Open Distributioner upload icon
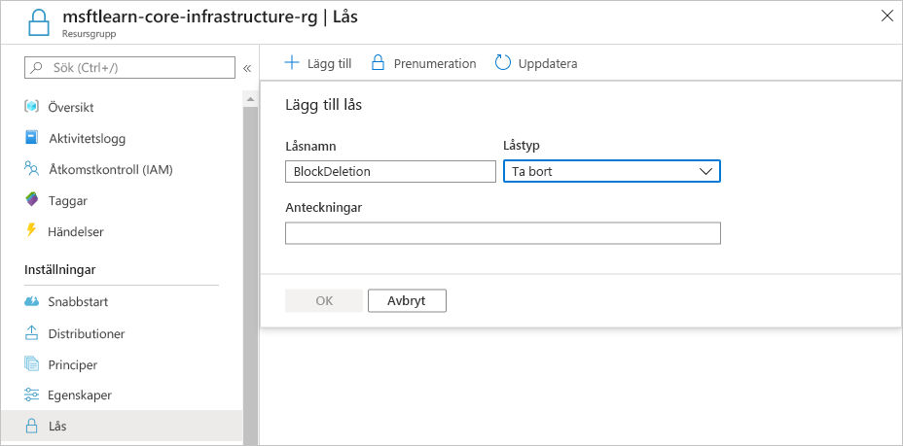Image resolution: width=903 pixels, height=446 pixels. coord(32,333)
